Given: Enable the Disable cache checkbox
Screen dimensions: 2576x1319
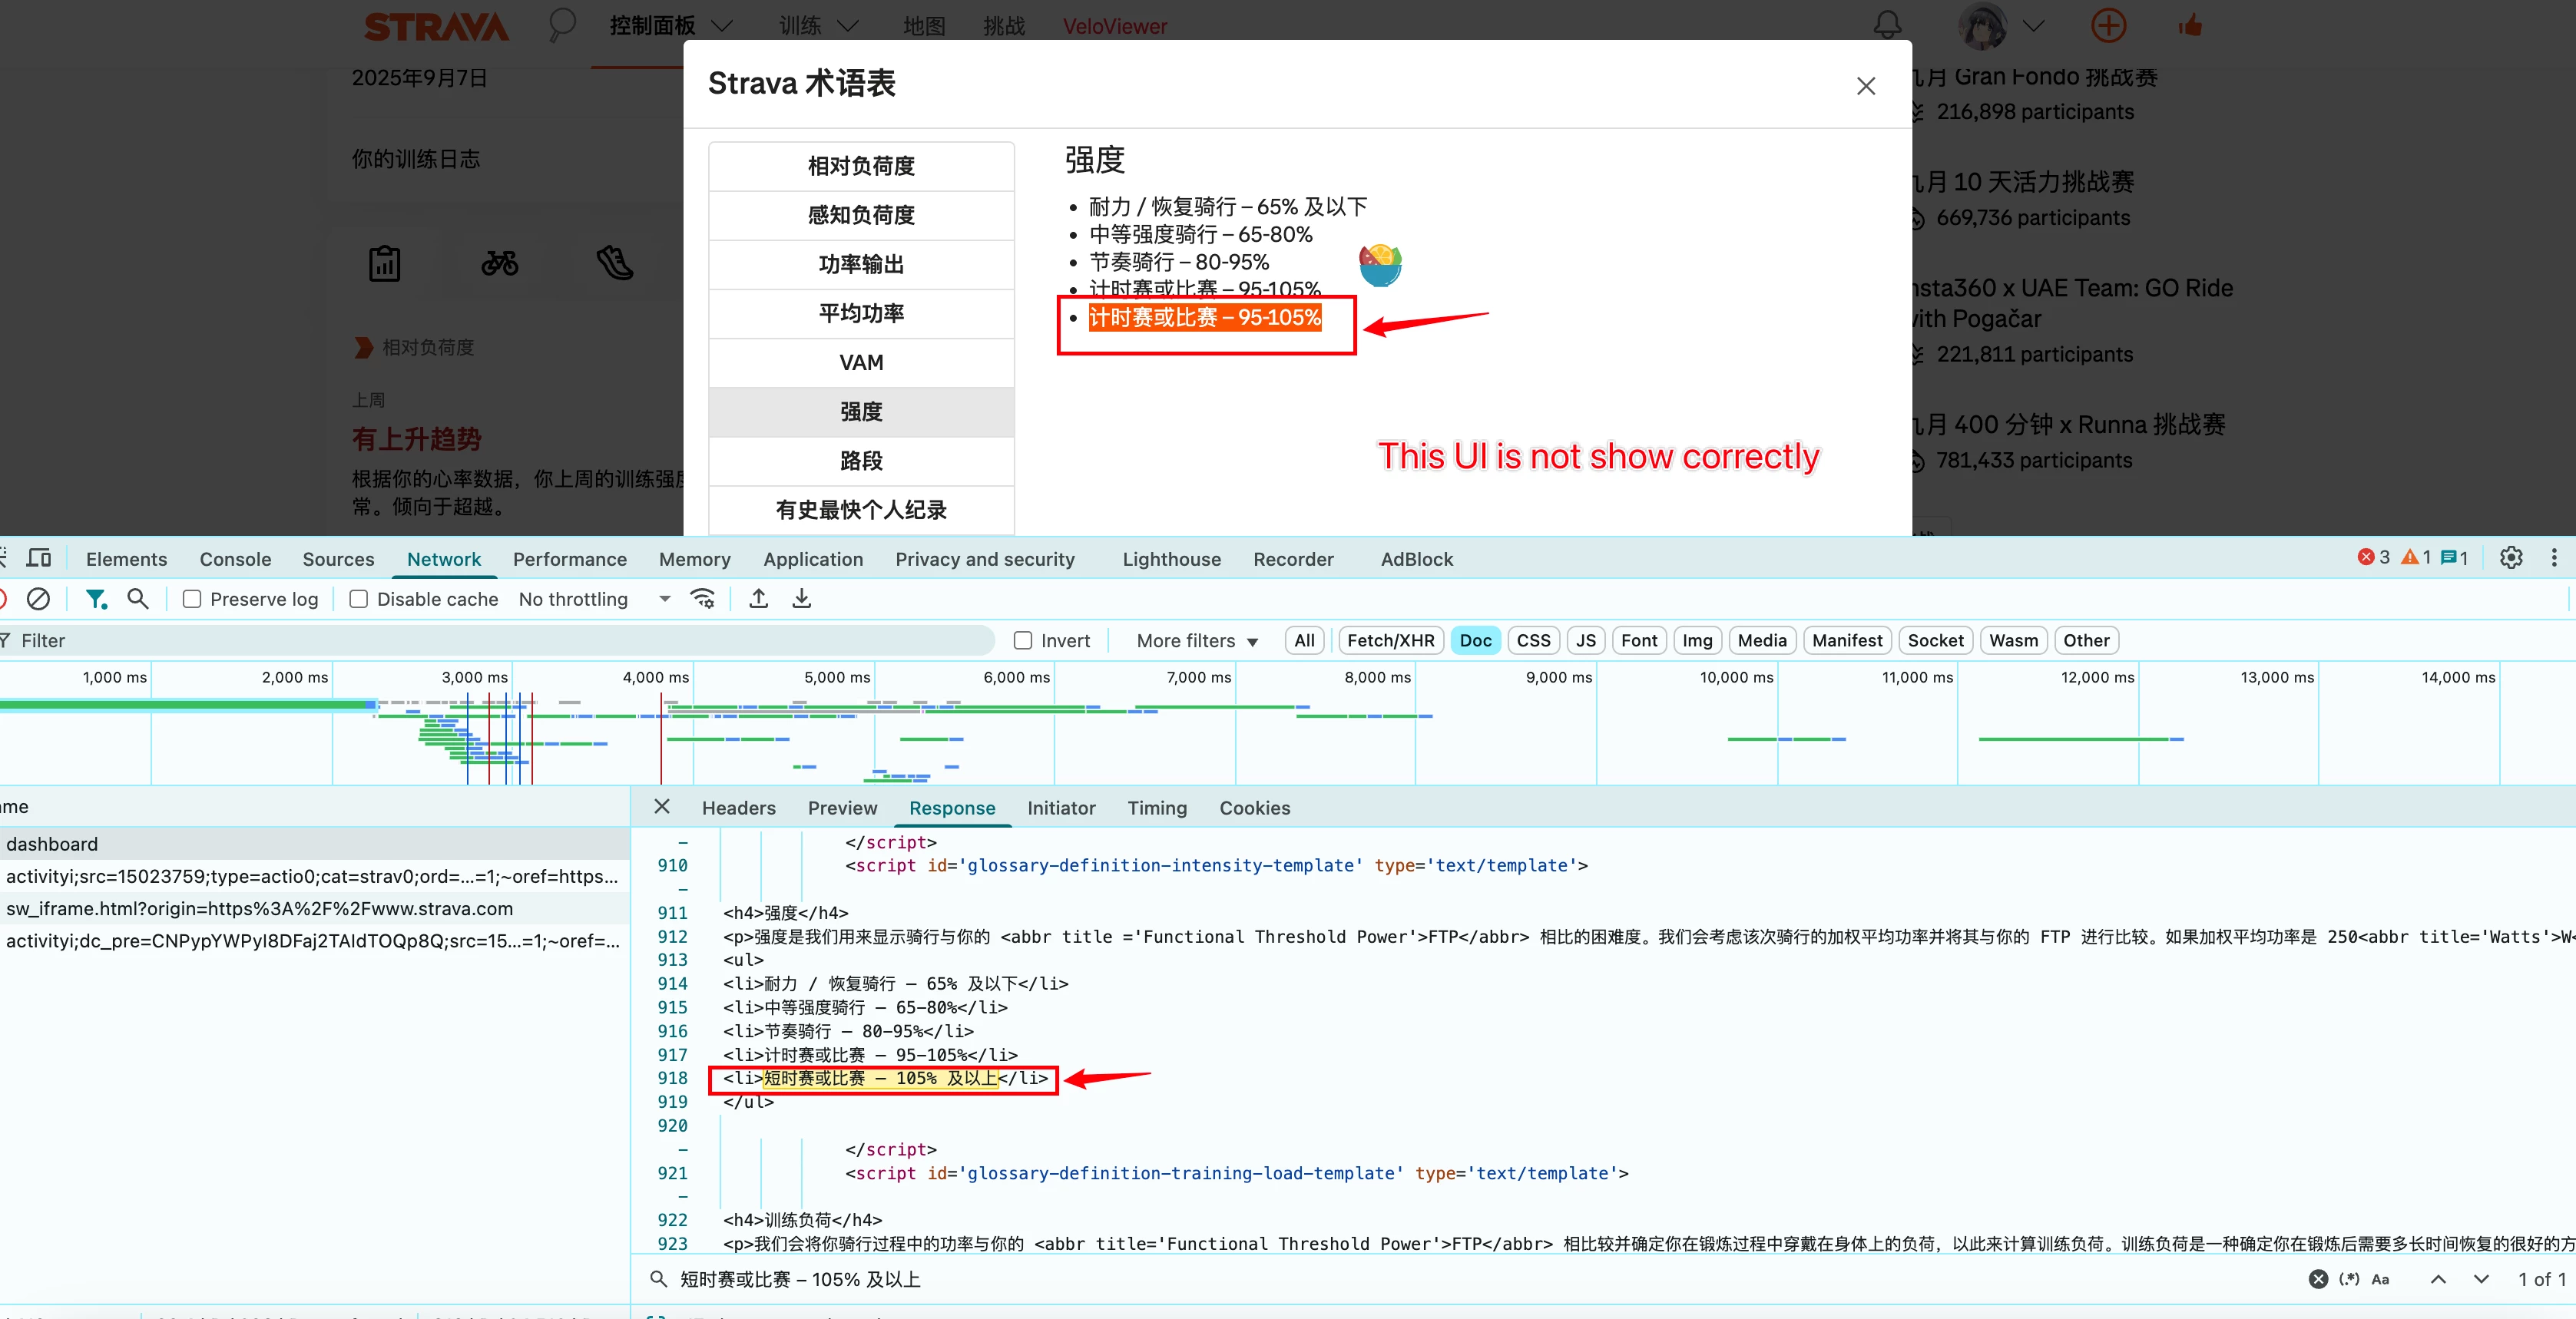Looking at the screenshot, I should 358,599.
